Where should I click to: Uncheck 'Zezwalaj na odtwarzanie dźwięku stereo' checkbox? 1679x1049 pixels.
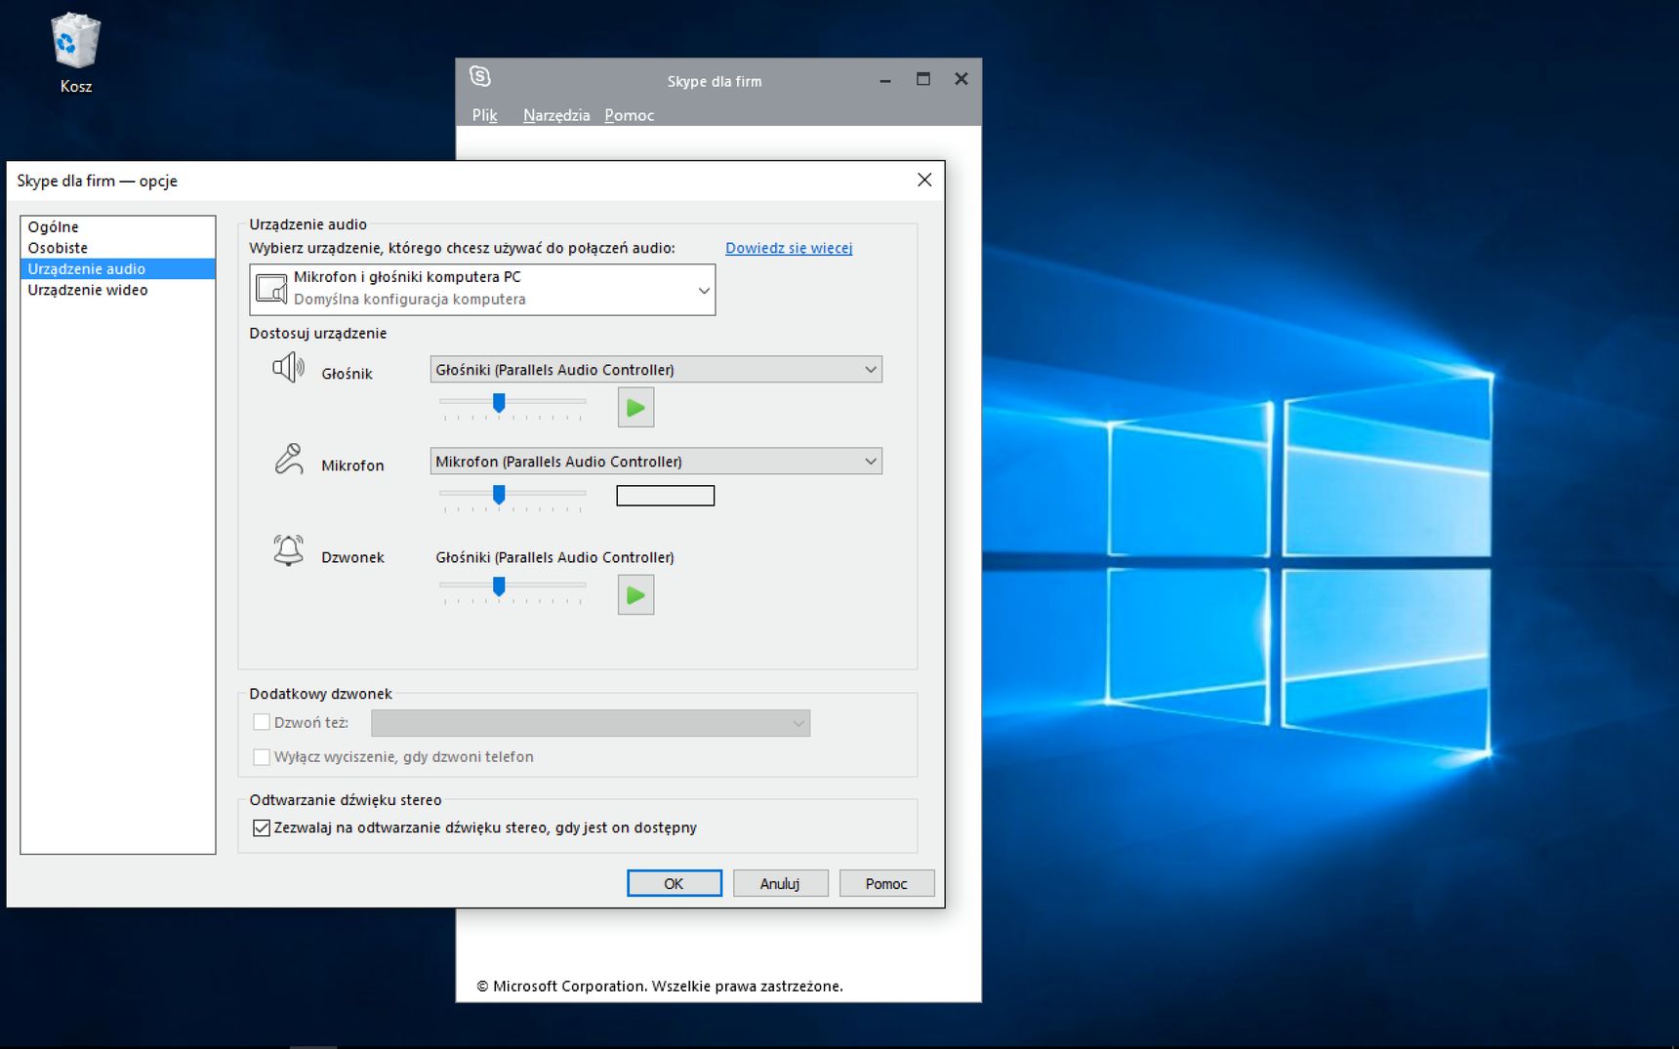tap(262, 827)
